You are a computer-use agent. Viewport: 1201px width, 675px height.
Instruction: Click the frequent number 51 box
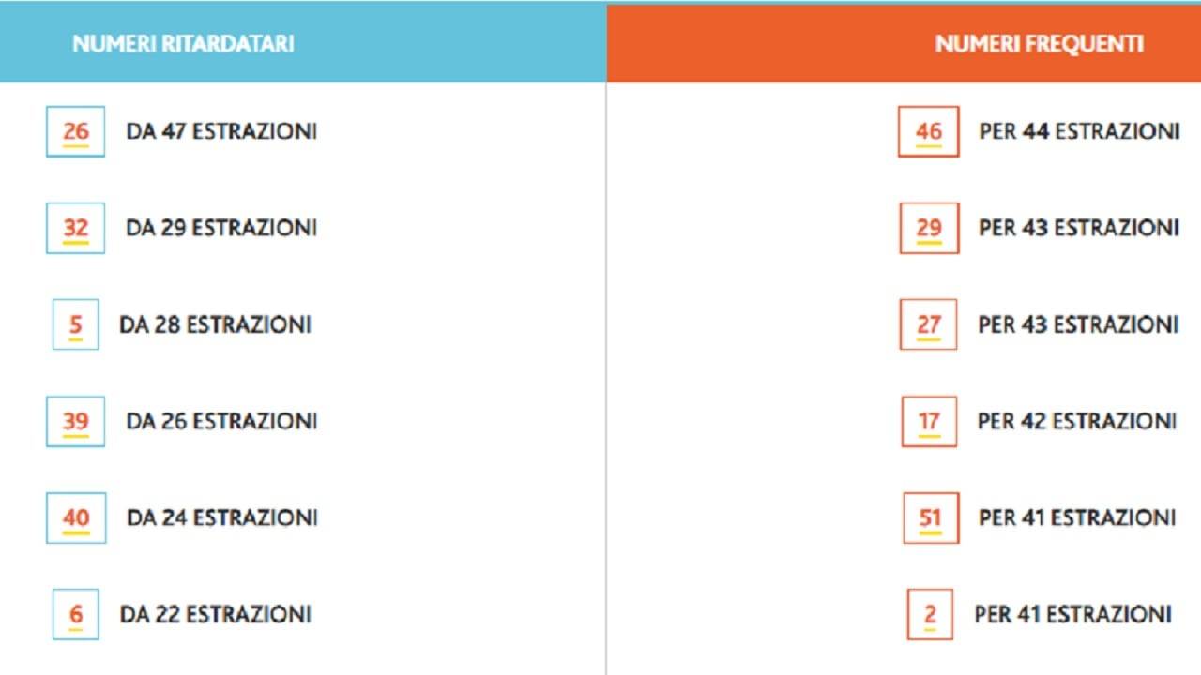point(930,517)
